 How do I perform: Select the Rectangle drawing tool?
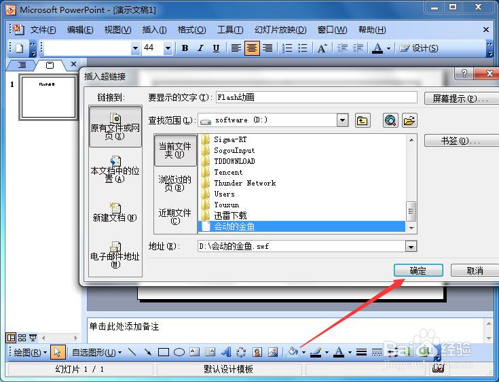pos(164,352)
